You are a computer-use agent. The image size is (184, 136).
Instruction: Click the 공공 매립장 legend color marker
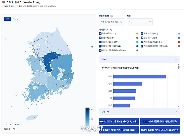pos(137,33)
